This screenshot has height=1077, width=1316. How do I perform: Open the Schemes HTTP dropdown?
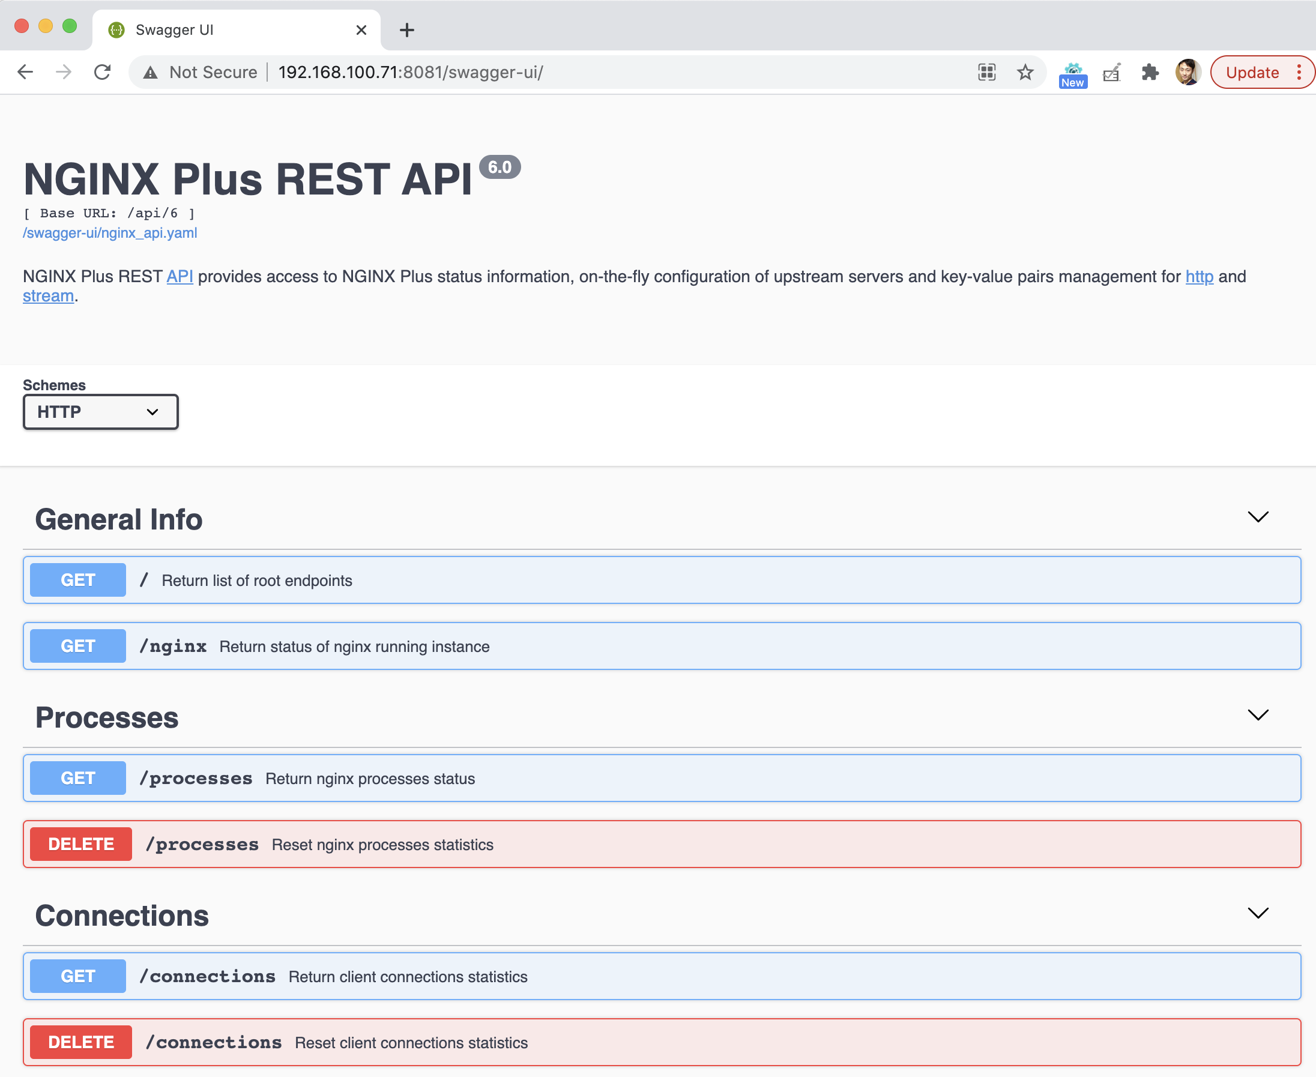tap(100, 412)
